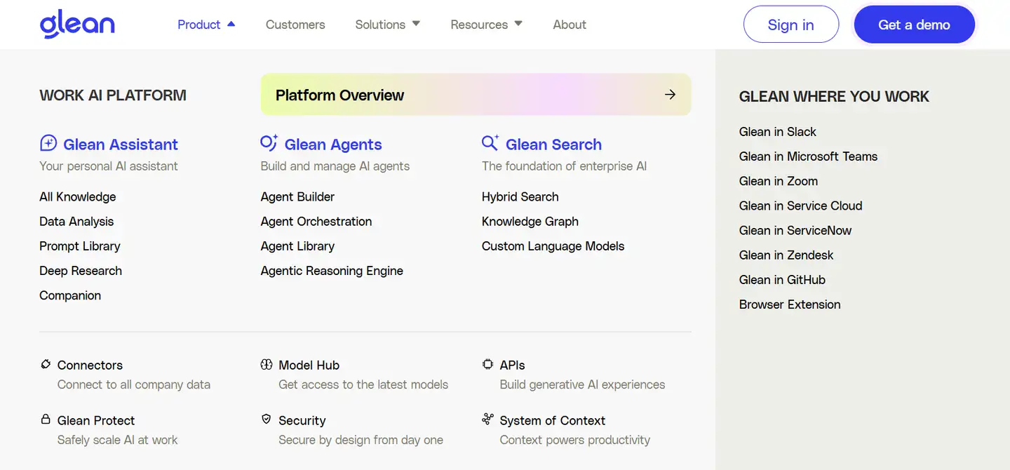Go to the Customers page

point(295,25)
